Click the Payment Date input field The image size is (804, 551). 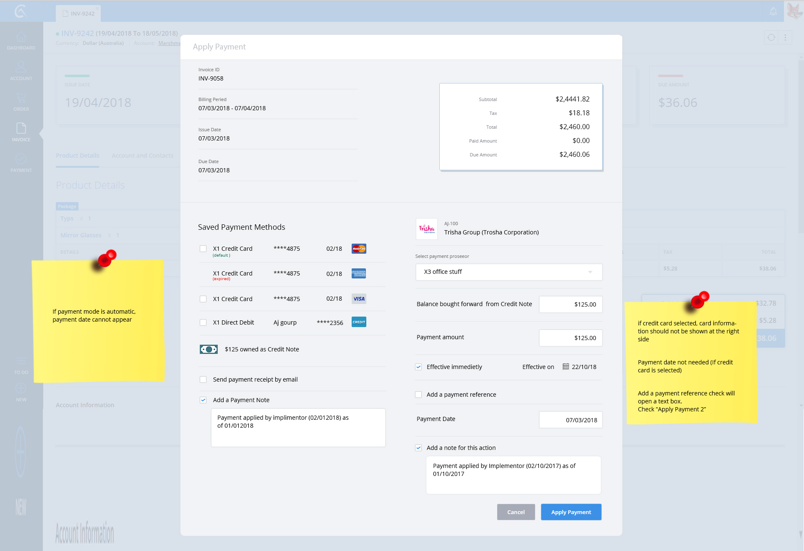tap(570, 420)
